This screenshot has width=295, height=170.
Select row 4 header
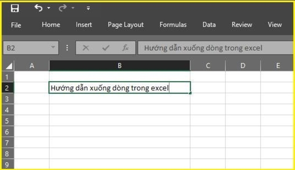click(8, 110)
